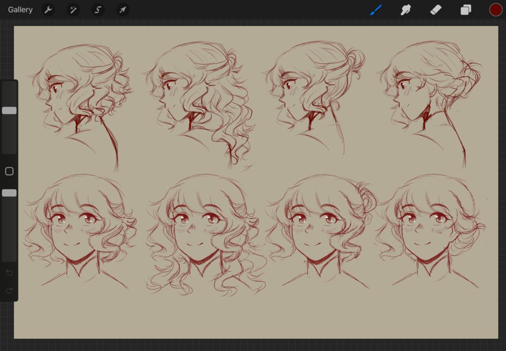
Task: Undo the last stroke with undo arrow
Action: (x=9, y=273)
